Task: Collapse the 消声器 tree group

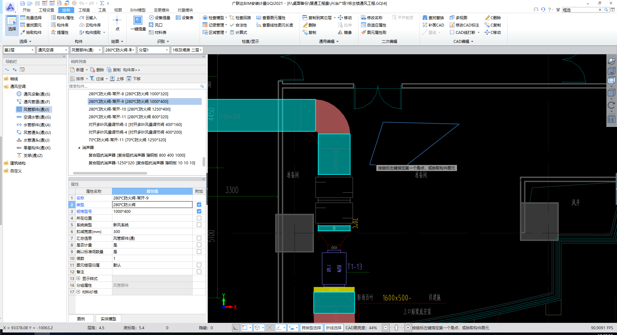Action: pos(79,148)
